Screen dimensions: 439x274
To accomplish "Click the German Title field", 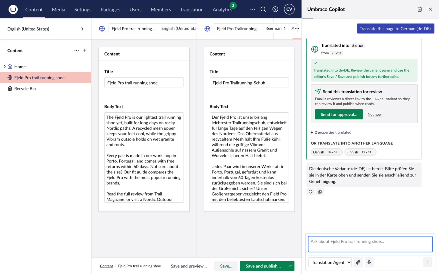I will tap(249, 82).
